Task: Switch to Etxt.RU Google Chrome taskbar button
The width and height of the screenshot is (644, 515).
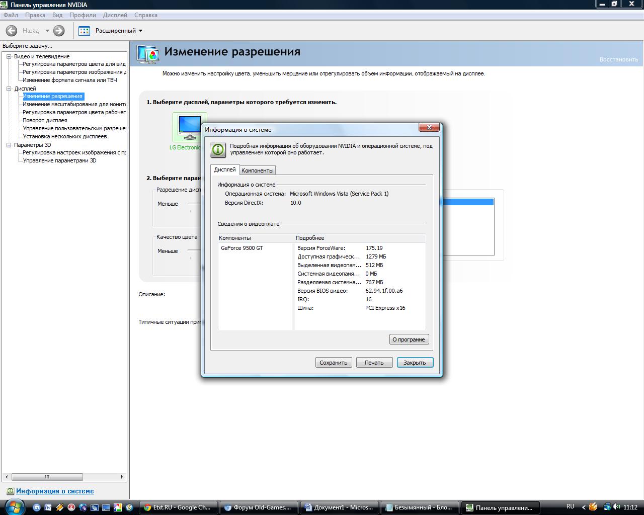Action: click(178, 507)
